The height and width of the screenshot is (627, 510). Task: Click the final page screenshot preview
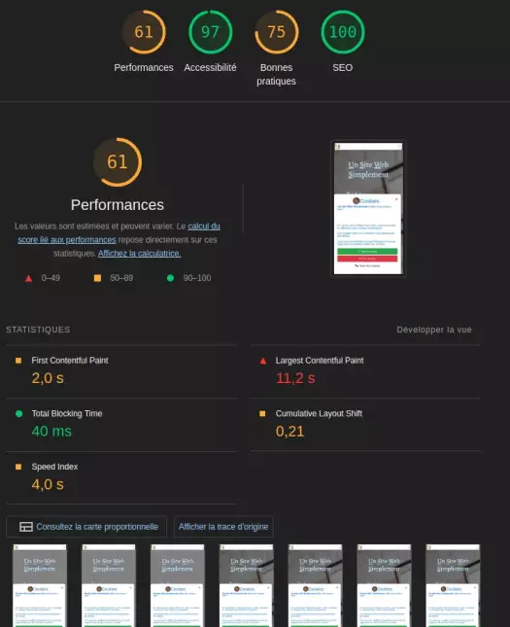coord(368,208)
